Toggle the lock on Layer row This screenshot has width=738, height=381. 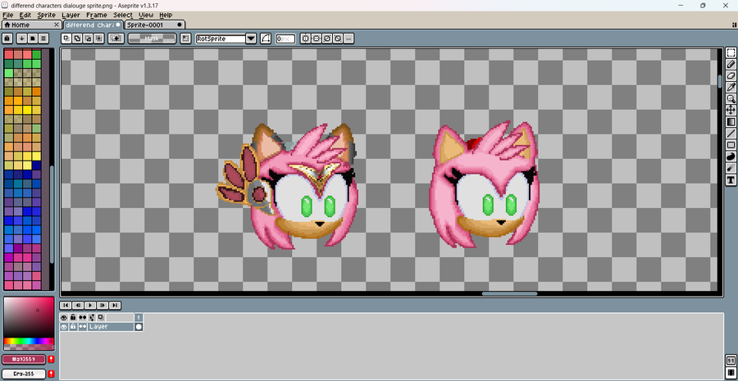pyautogui.click(x=73, y=326)
